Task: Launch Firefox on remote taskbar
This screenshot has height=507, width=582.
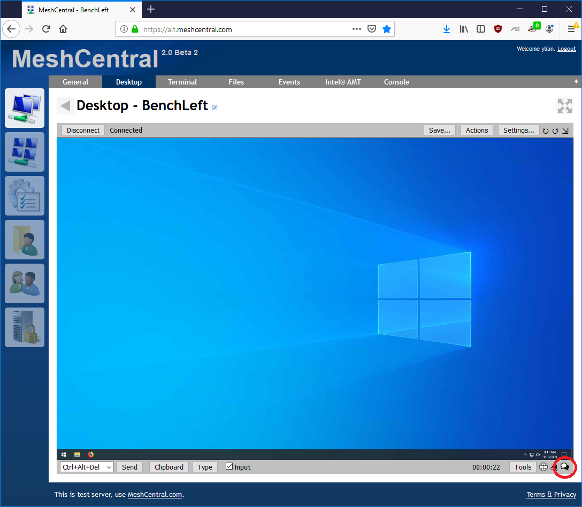Action: tap(90, 454)
